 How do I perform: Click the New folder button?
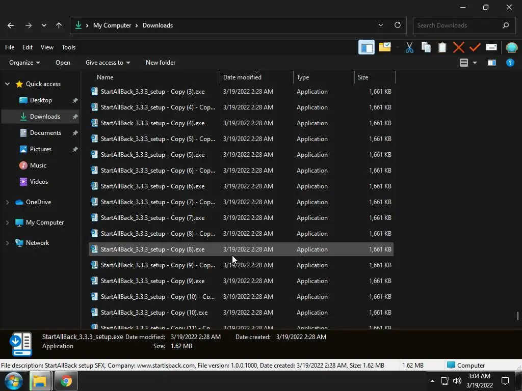click(x=161, y=63)
